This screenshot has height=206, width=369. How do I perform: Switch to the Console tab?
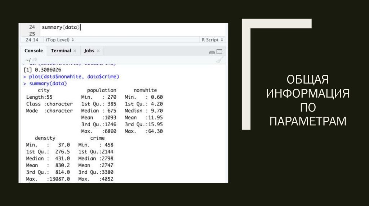[34, 51]
